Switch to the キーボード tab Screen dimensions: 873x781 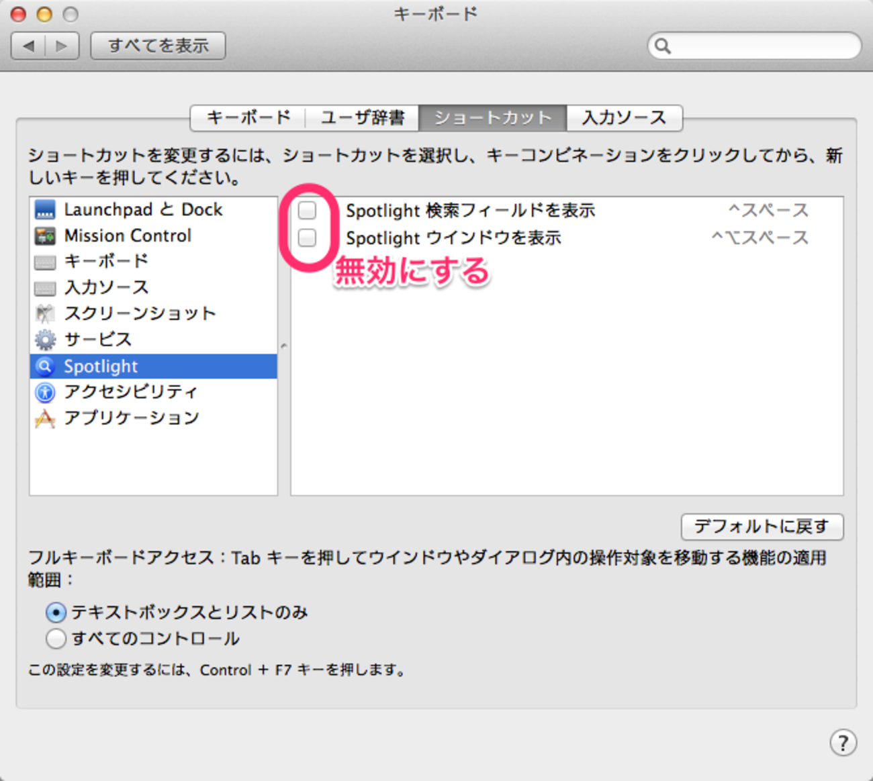pyautogui.click(x=248, y=118)
